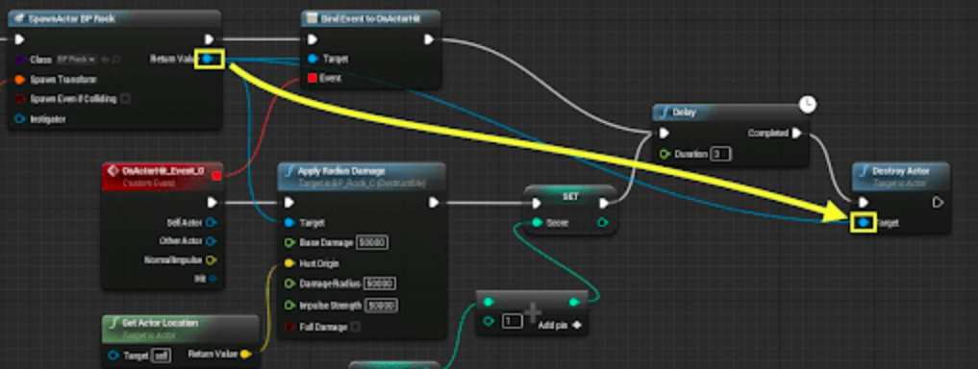Screen dimensions: 978x369
Task: Select the Score input pin on SET node
Action: [x=537, y=223]
